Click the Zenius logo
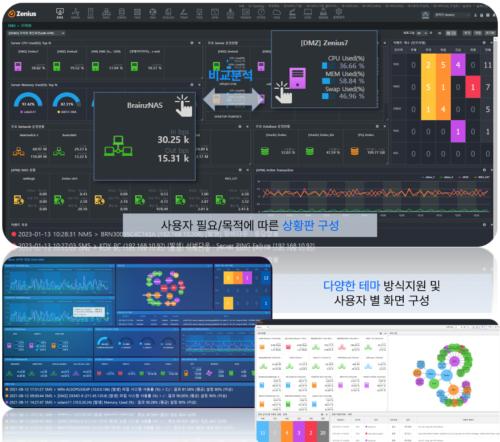 pos(22,14)
